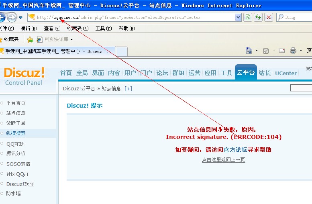This screenshot has height=204, width=312.
Task: Expand the 网页快讯库 dropdown arrow
Action: coord(71,40)
